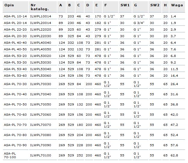Select the ASA-PL 70-30 description cell
Image resolution: width=188 pixels, height=163 pixels.
click(x=15, y=84)
